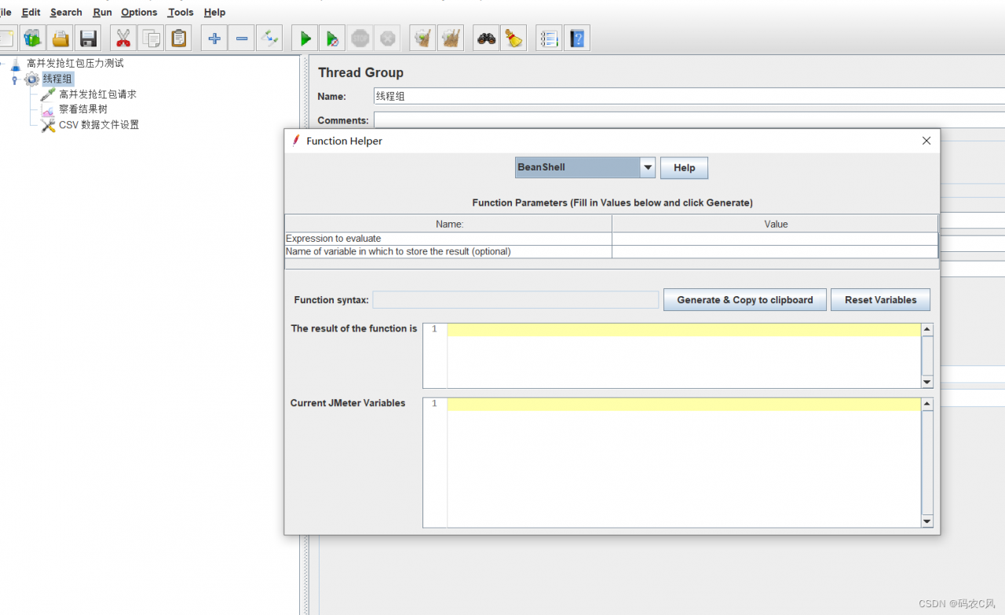Viewport: 1005px width, 615px height.
Task: Click the binoculars Search icon
Action: point(486,38)
